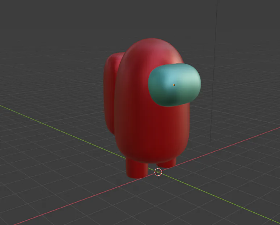Select the red backpack behind the body
280x225 pixels.
(111, 93)
